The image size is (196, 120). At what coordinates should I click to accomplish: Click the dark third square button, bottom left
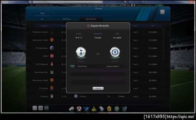[x=46, y=108]
